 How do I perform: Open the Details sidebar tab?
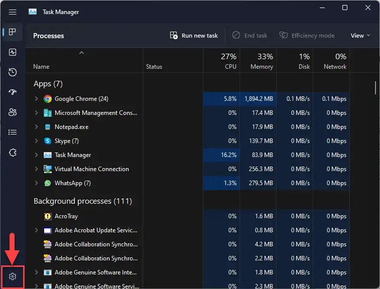(x=13, y=132)
